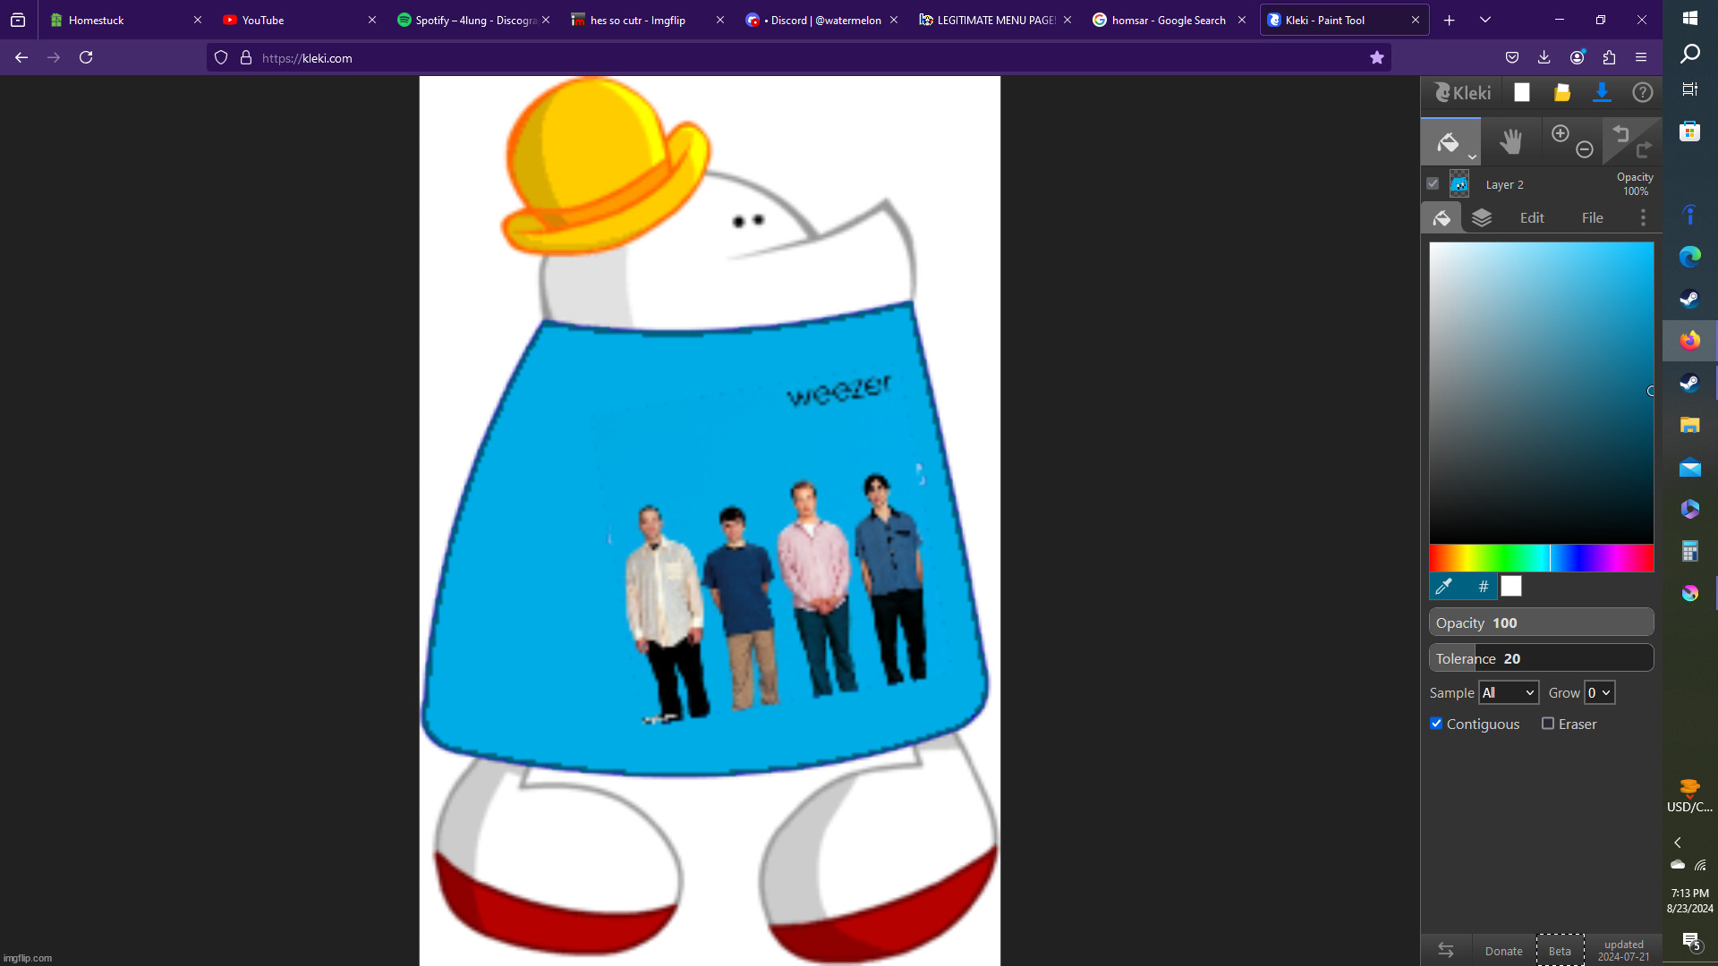
Task: Click the Layer 2 Opacity 100% label
Action: click(1635, 184)
